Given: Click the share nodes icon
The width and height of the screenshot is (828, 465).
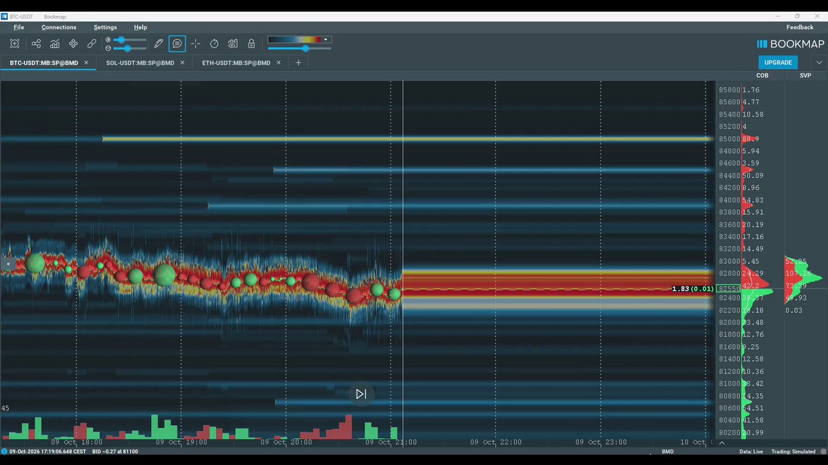Looking at the screenshot, I should (x=36, y=43).
